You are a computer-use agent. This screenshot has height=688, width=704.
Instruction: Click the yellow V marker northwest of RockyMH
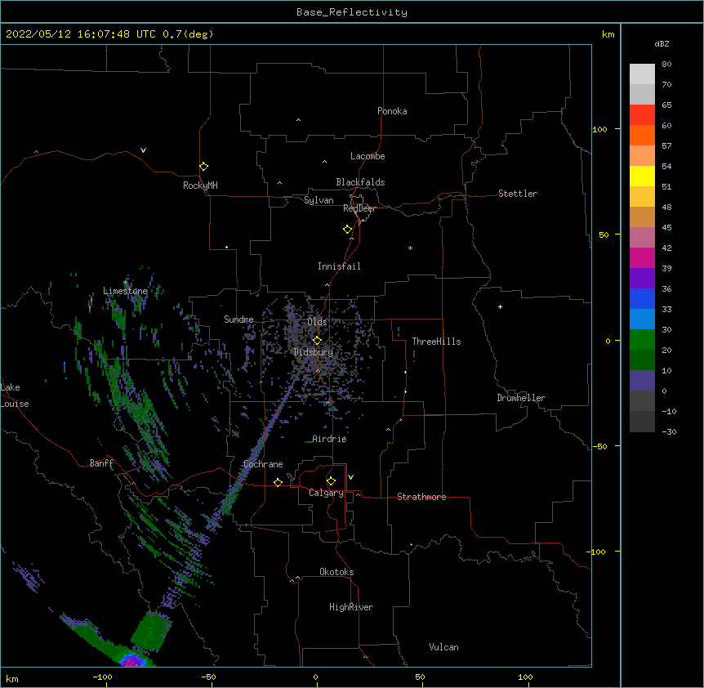click(143, 150)
